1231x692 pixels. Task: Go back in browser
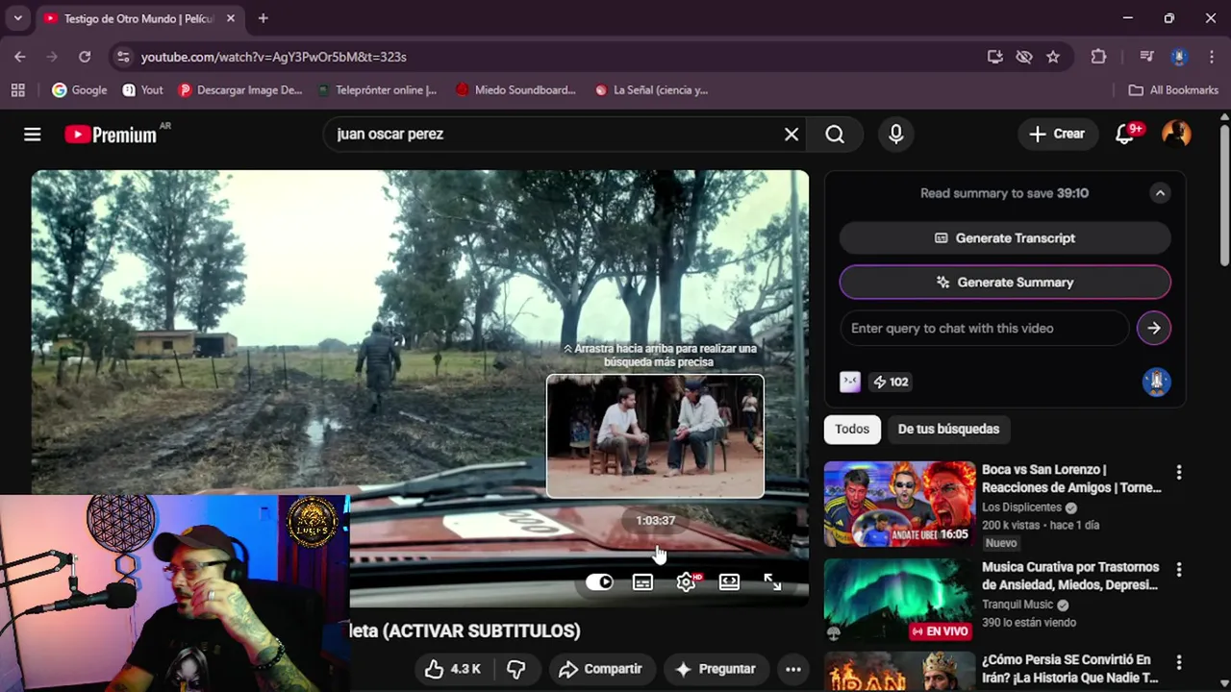point(20,57)
